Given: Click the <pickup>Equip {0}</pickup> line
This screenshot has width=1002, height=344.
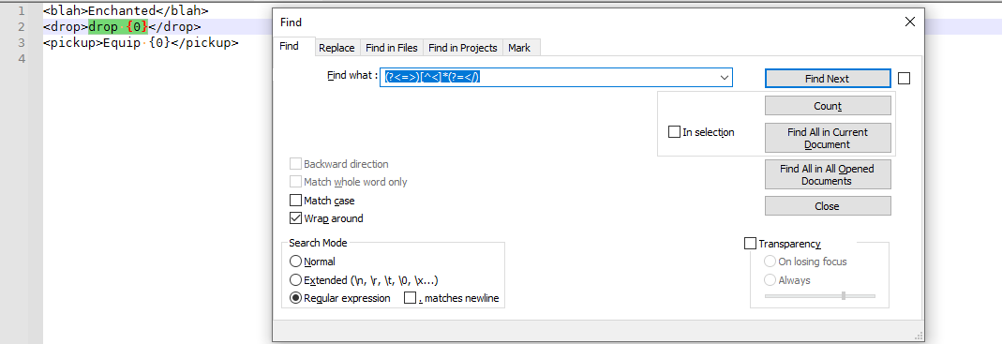Looking at the screenshot, I should tap(141, 43).
